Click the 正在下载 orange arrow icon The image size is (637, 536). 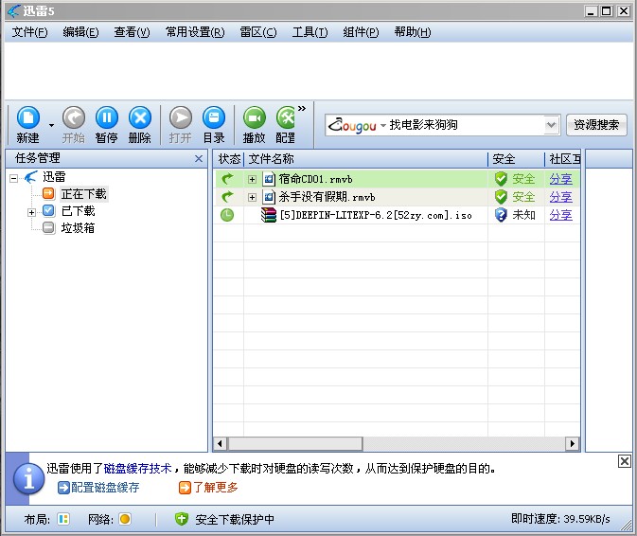[x=48, y=193]
